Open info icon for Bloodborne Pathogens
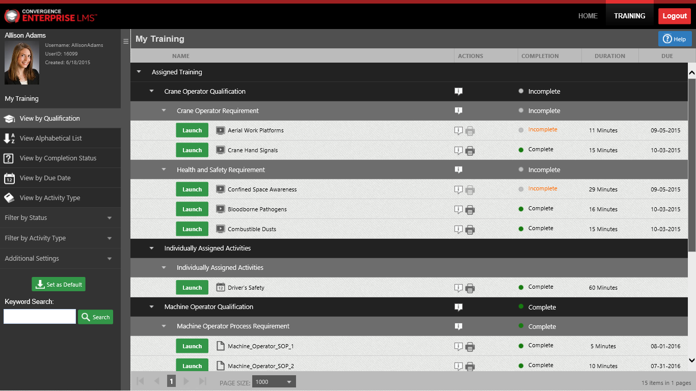This screenshot has height=391, width=696. pos(459,210)
